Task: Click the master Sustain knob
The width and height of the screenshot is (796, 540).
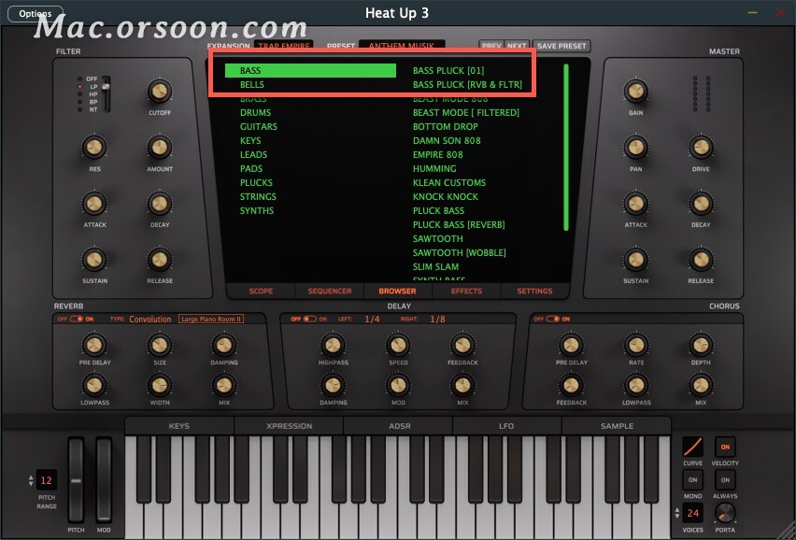Action: pos(635,260)
